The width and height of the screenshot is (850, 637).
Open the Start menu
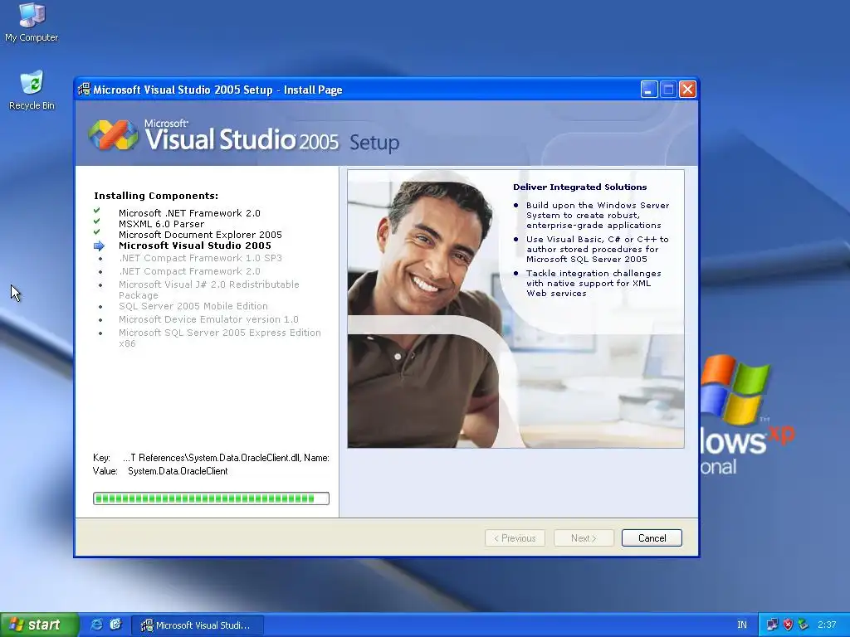[39, 625]
